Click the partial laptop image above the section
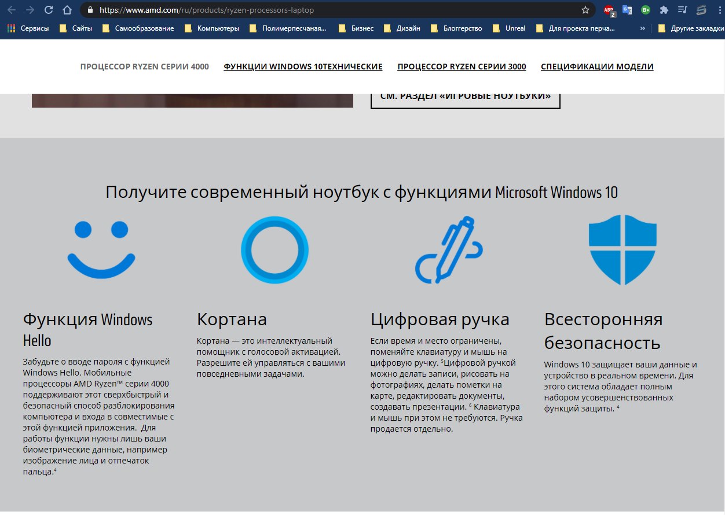725x515 pixels. [x=192, y=100]
